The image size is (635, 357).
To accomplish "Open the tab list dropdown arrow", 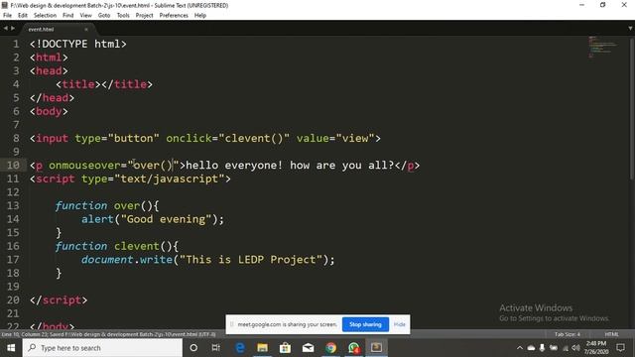I will [x=630, y=29].
